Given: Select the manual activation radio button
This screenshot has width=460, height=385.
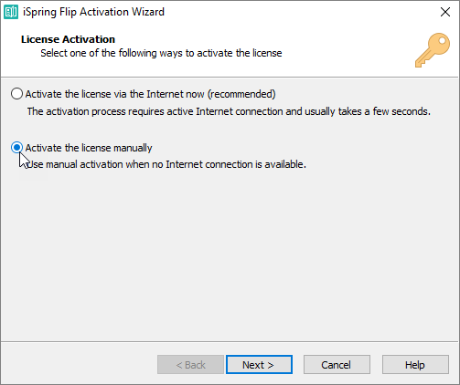Looking at the screenshot, I should pyautogui.click(x=16, y=148).
